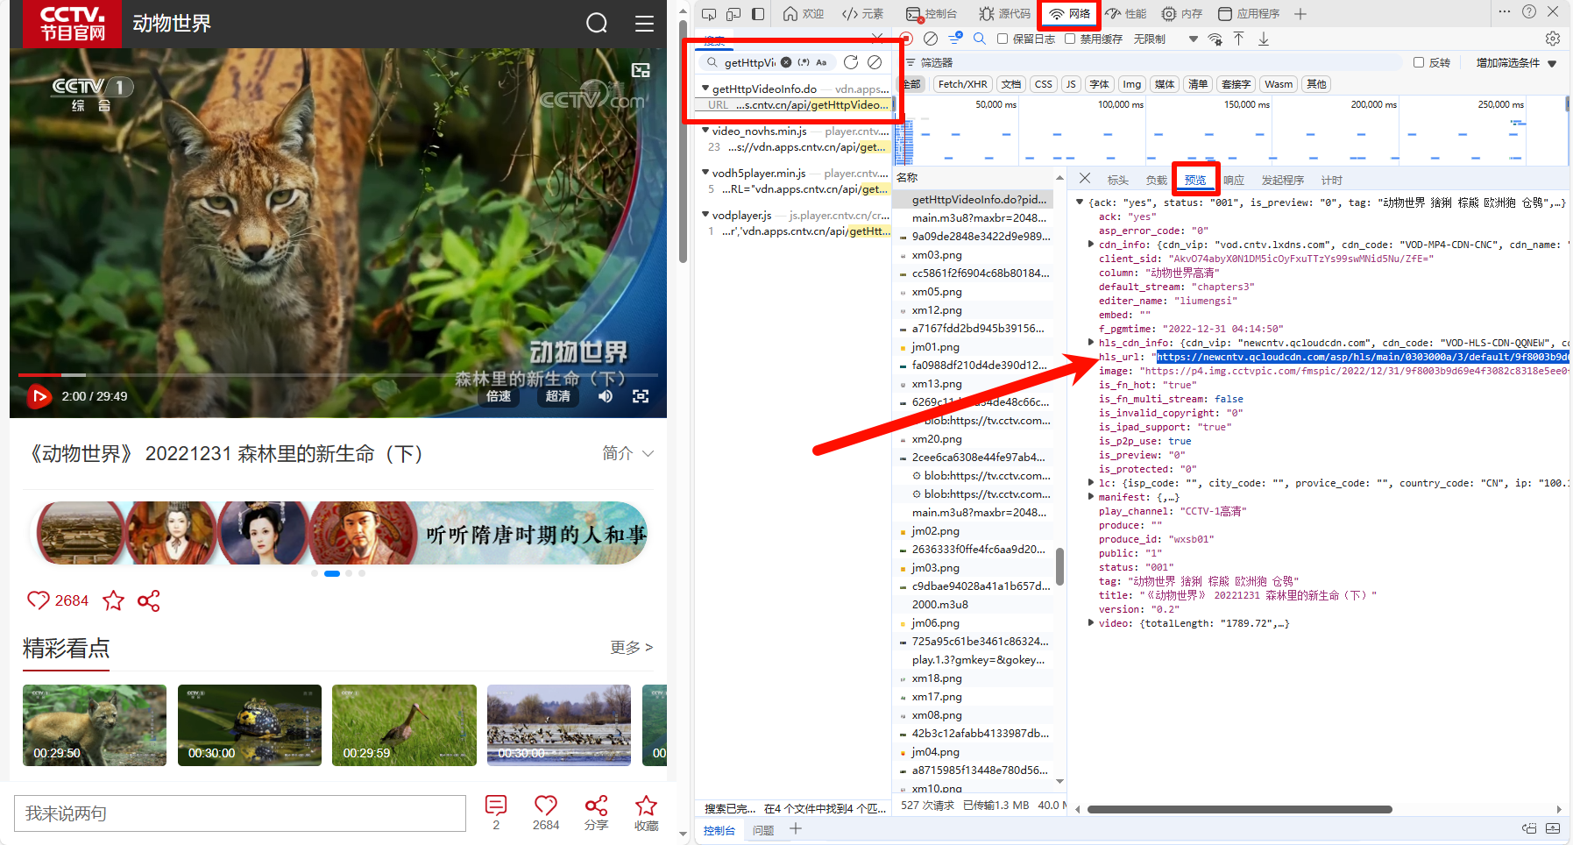Image resolution: width=1573 pixels, height=845 pixels.
Task: Share via the icon next to the star
Action: coord(149,600)
